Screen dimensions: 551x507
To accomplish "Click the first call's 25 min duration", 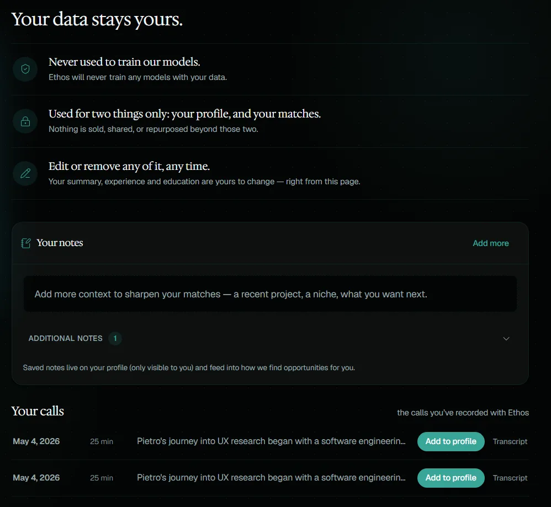I will (102, 442).
